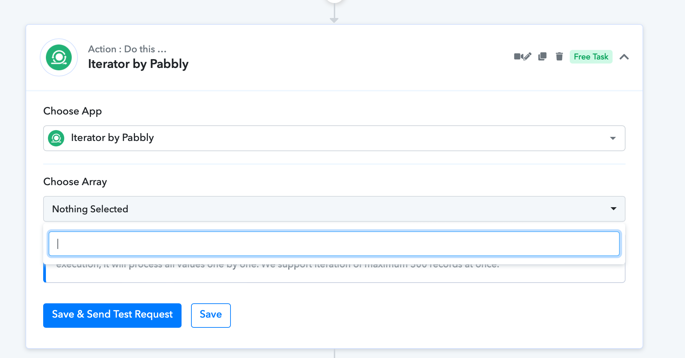The image size is (685, 358).
Task: Click the partially hidden iteration info note
Action: tap(334, 273)
